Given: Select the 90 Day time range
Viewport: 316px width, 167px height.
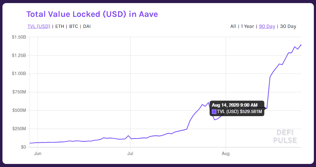Looking at the screenshot, I should [x=267, y=26].
